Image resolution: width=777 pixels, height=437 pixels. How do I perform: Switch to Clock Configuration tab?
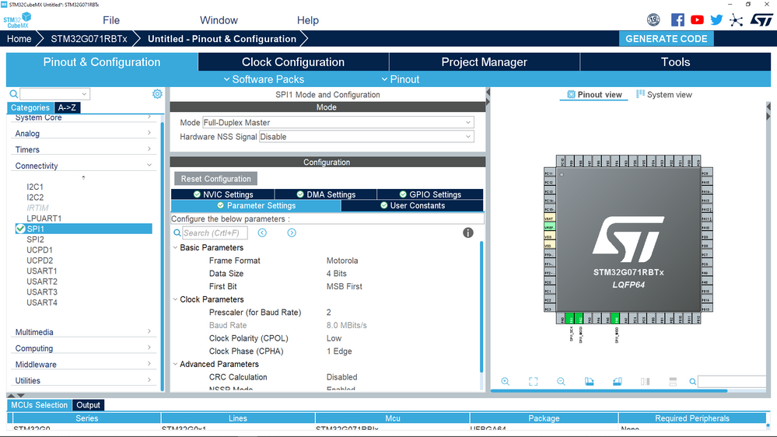click(x=293, y=62)
